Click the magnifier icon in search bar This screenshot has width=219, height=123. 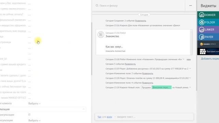pos(97,5)
